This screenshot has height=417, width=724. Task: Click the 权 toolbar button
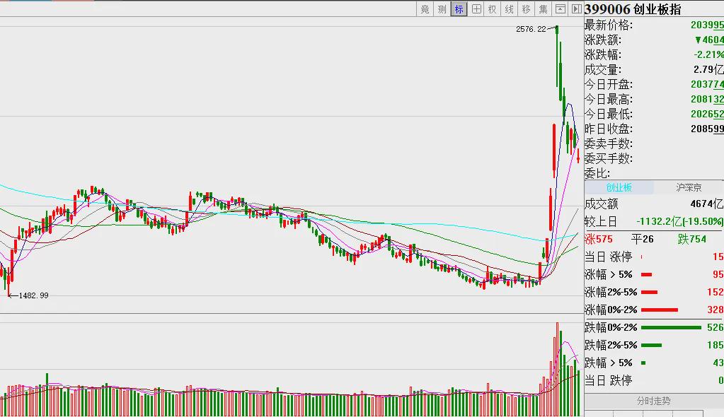(x=493, y=8)
